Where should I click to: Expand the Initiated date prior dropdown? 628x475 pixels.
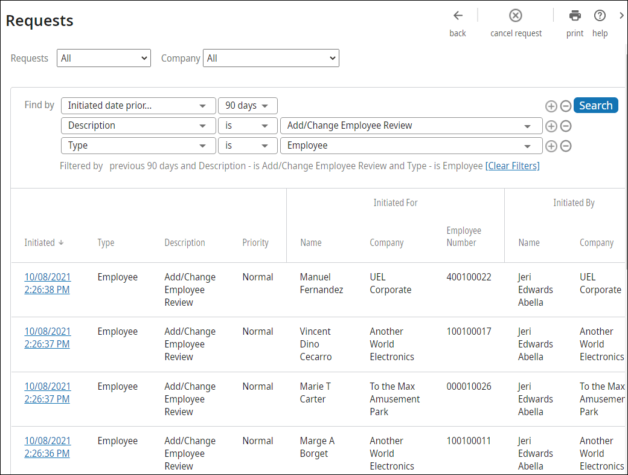[x=138, y=105]
